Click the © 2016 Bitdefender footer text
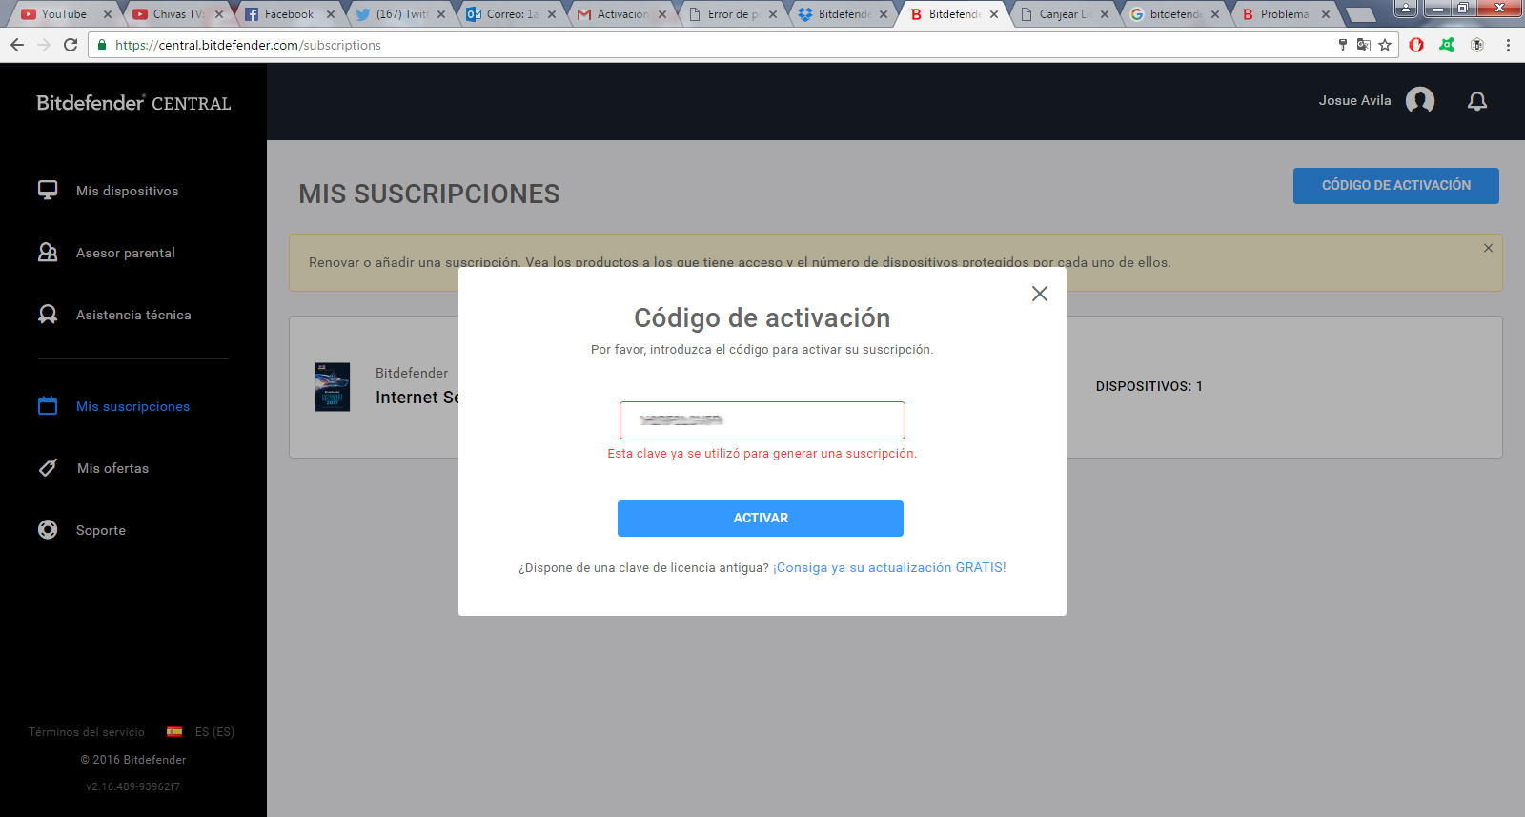 pyautogui.click(x=133, y=760)
